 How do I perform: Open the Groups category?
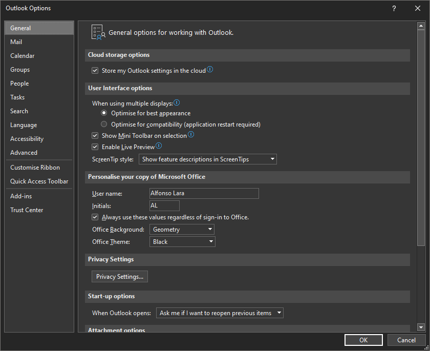pyautogui.click(x=39, y=70)
